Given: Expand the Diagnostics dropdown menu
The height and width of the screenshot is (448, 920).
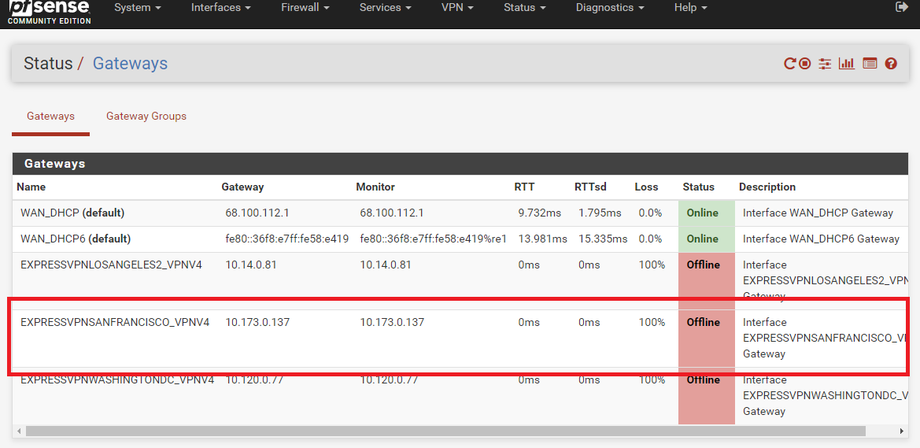Looking at the screenshot, I should click(610, 8).
